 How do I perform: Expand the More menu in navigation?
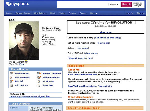click(x=93, y=13)
